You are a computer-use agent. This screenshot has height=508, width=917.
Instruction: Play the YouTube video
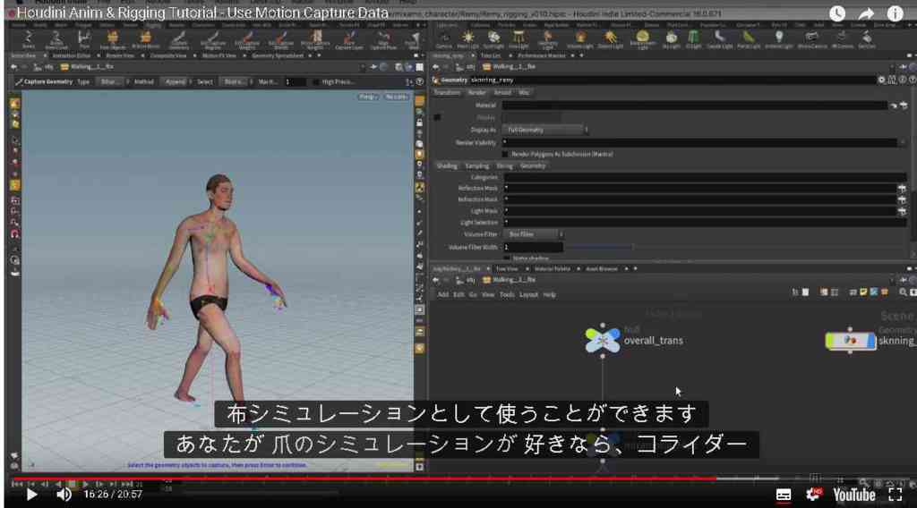point(31,495)
